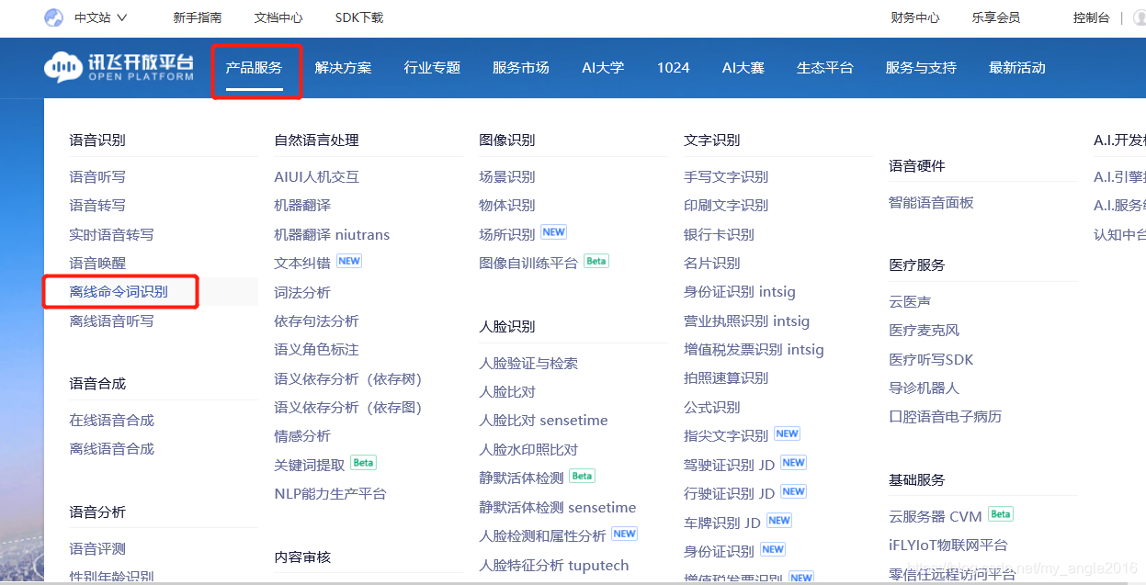Open 人脸验证与检索 service
1146x585 pixels.
click(x=528, y=363)
